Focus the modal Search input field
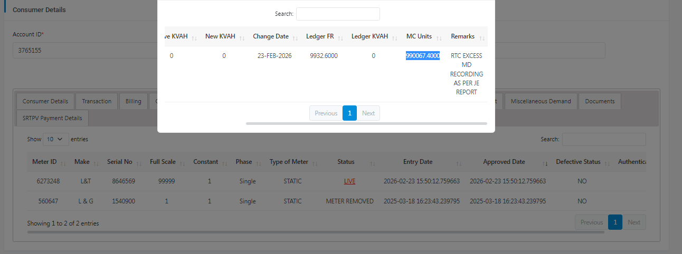682x254 pixels. point(338,14)
